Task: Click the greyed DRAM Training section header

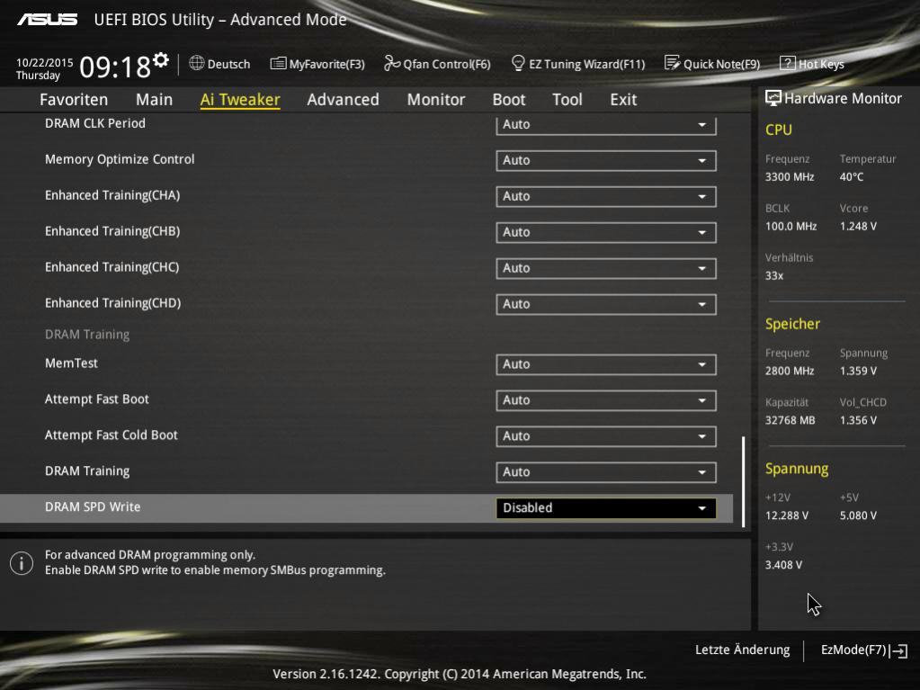Action: point(87,335)
